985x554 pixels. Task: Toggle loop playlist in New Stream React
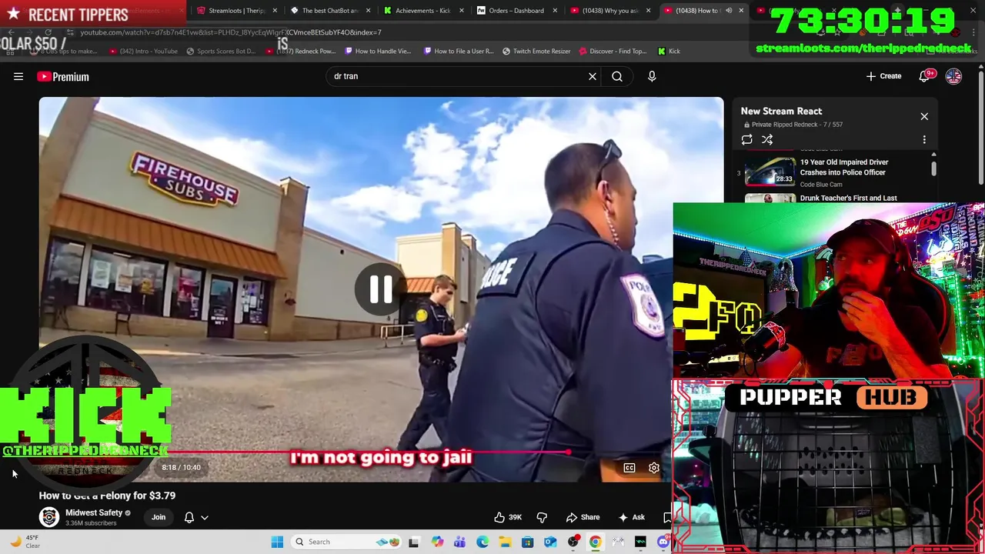746,139
